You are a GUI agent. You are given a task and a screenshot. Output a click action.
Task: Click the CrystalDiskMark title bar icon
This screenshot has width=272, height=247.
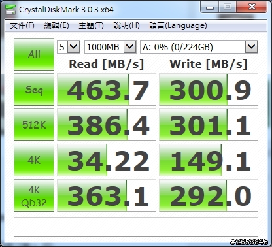coord(10,9)
